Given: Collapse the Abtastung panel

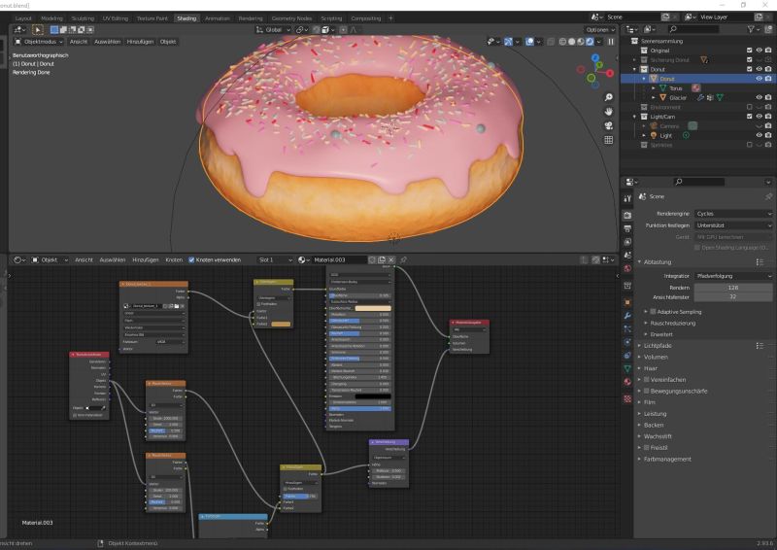Looking at the screenshot, I should (x=658, y=261).
